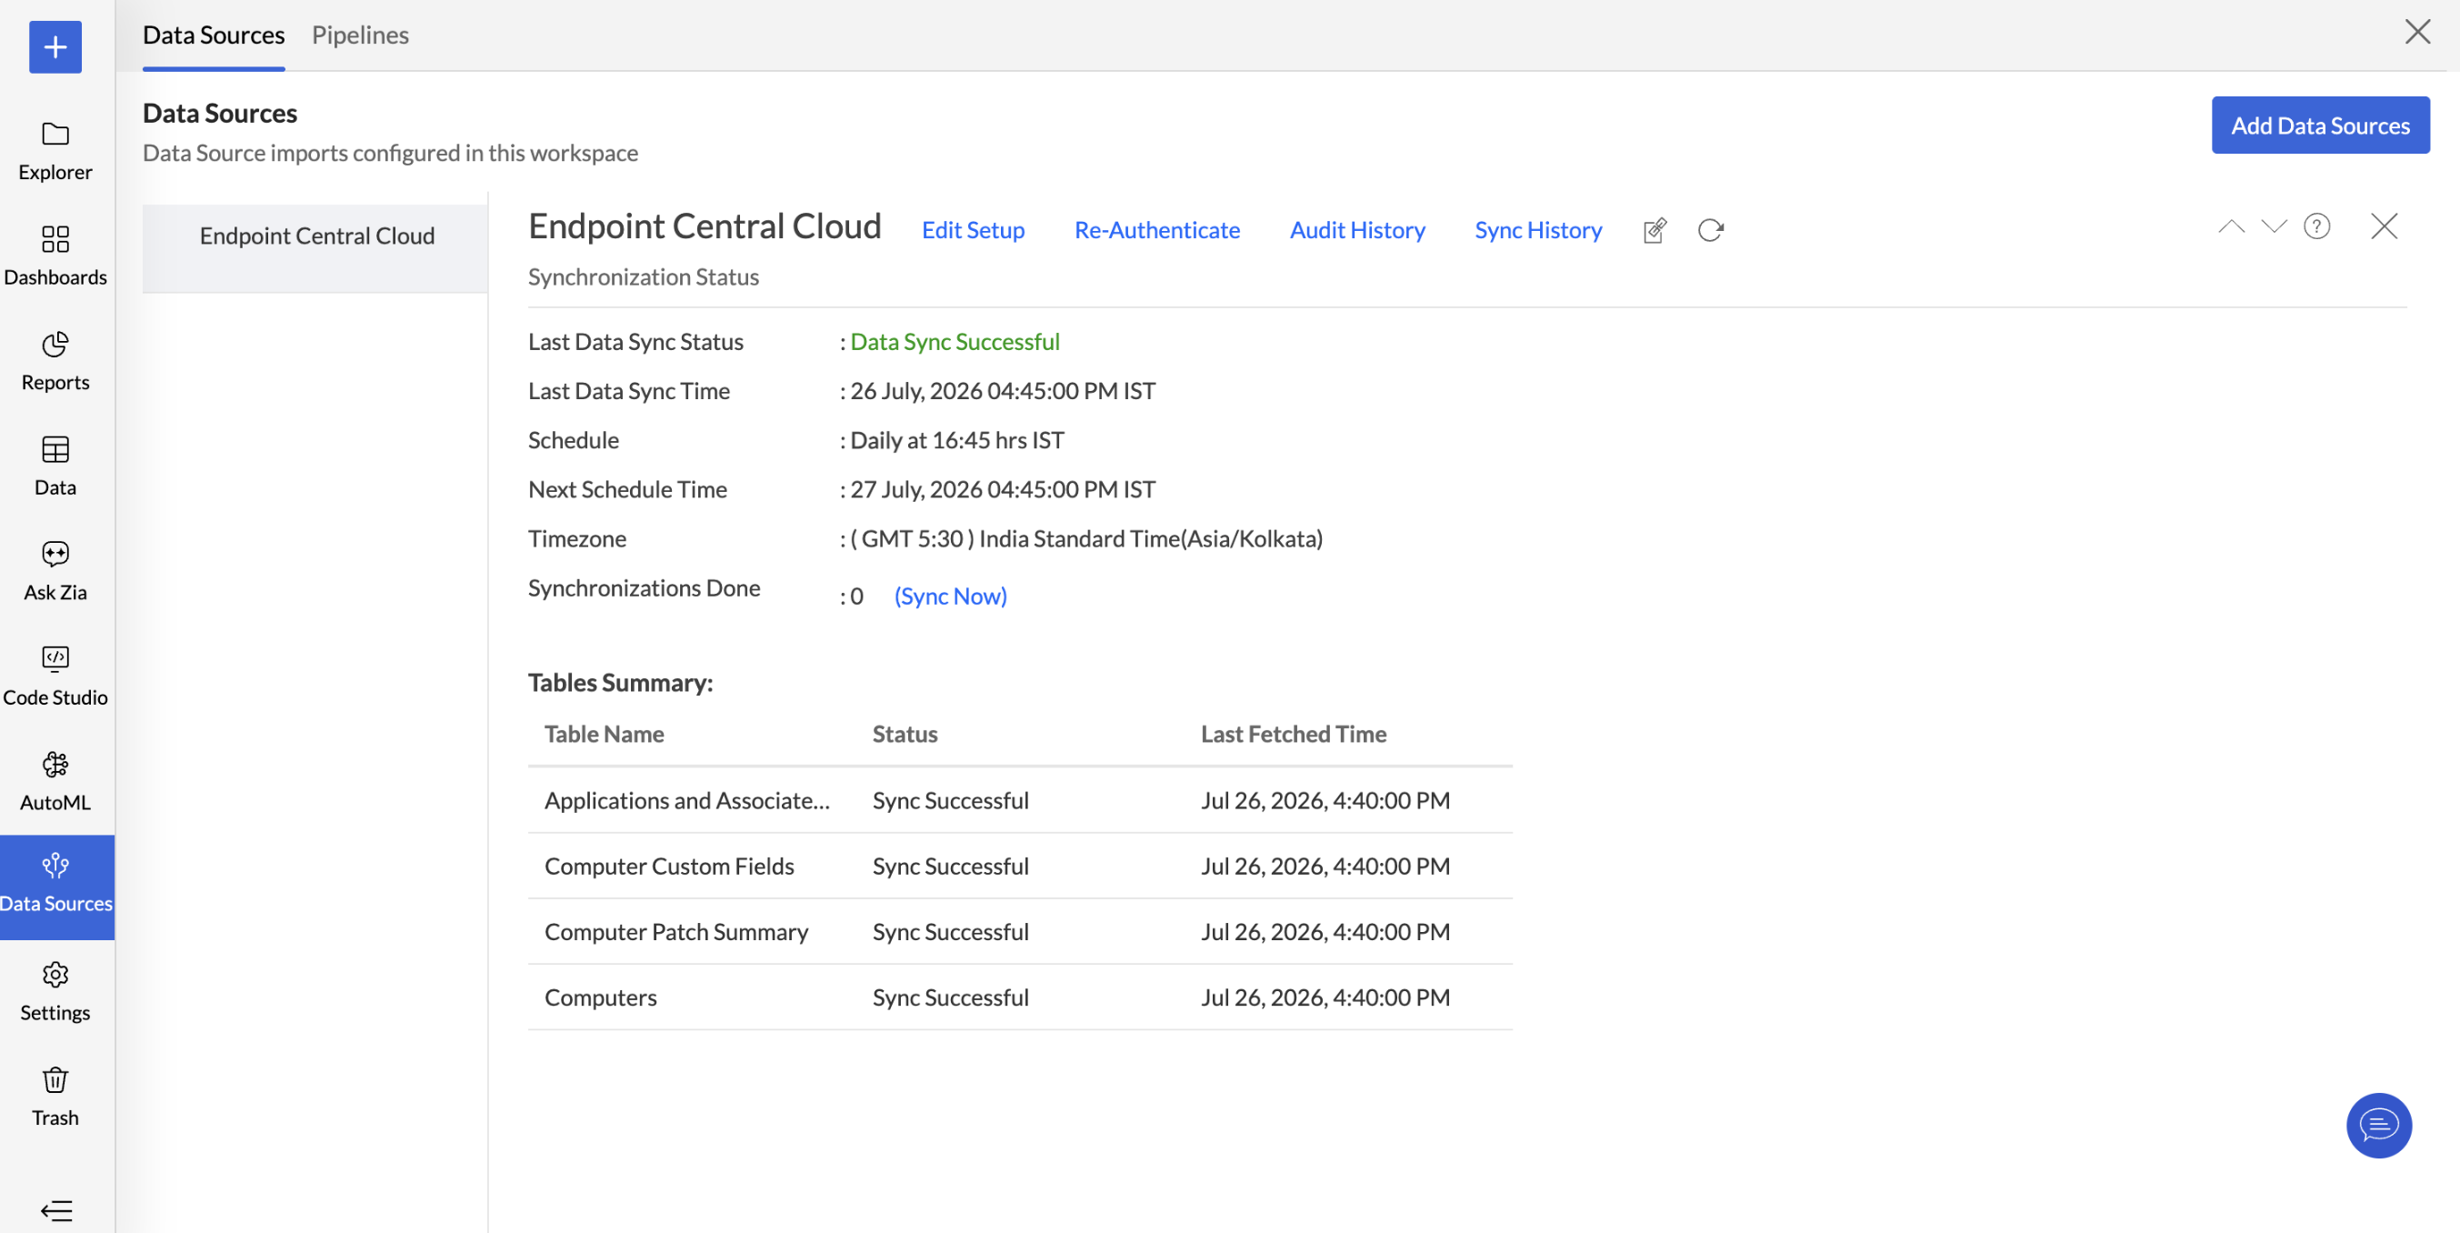
Task: Open Ask Zia assistant
Action: tap(55, 571)
